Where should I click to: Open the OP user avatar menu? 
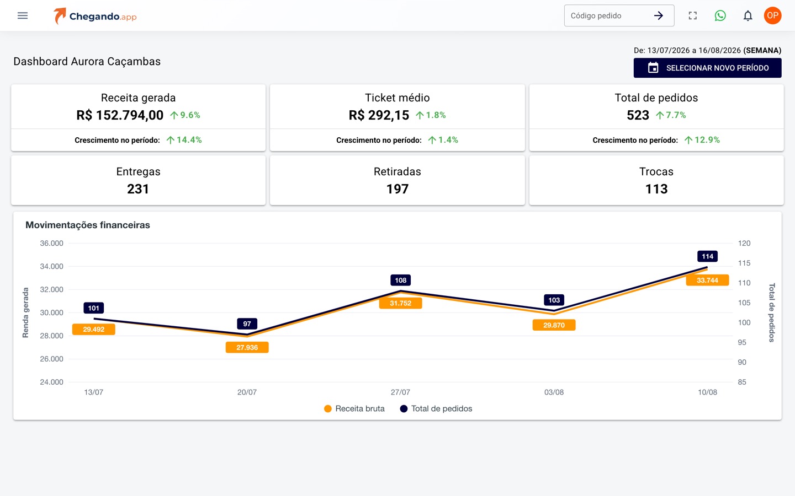click(x=773, y=15)
